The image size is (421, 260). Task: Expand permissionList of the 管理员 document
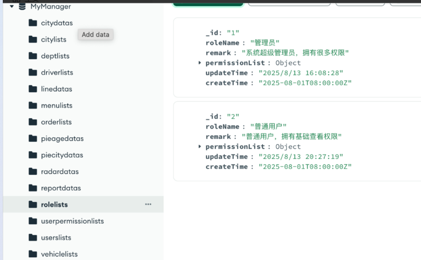click(199, 63)
